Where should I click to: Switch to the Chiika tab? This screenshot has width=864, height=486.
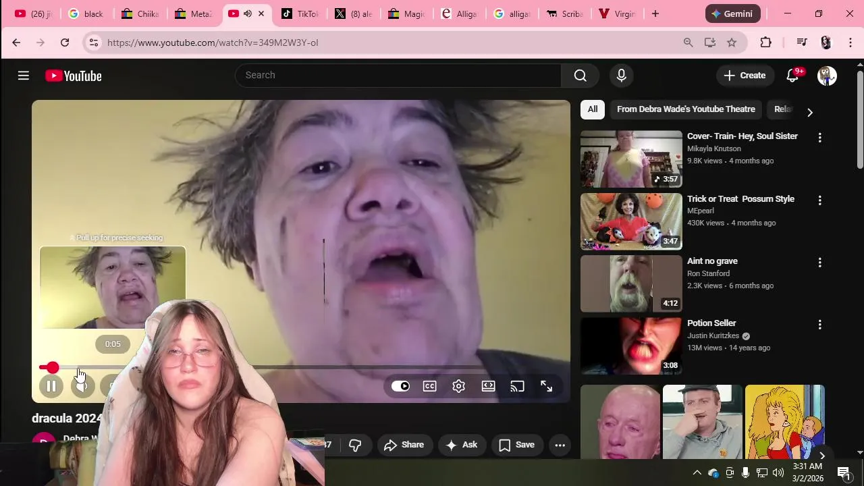click(x=140, y=13)
